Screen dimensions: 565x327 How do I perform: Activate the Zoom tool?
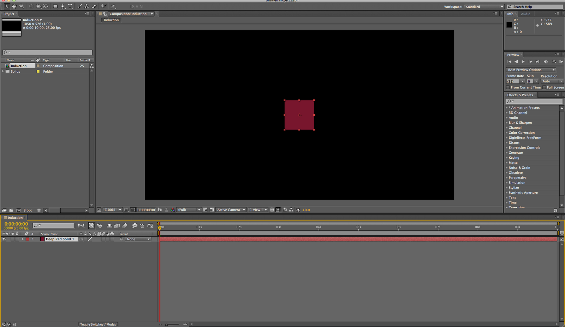pos(21,6)
